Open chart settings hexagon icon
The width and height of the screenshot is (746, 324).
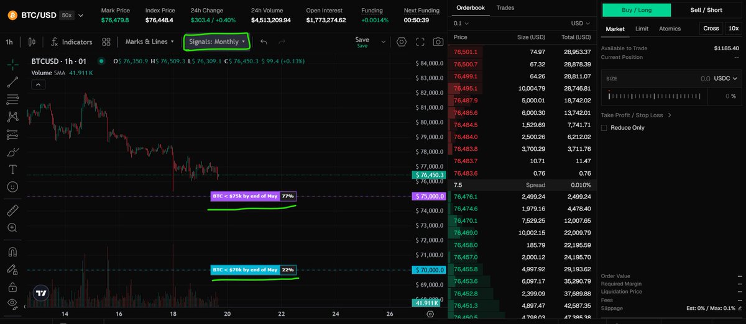(402, 42)
